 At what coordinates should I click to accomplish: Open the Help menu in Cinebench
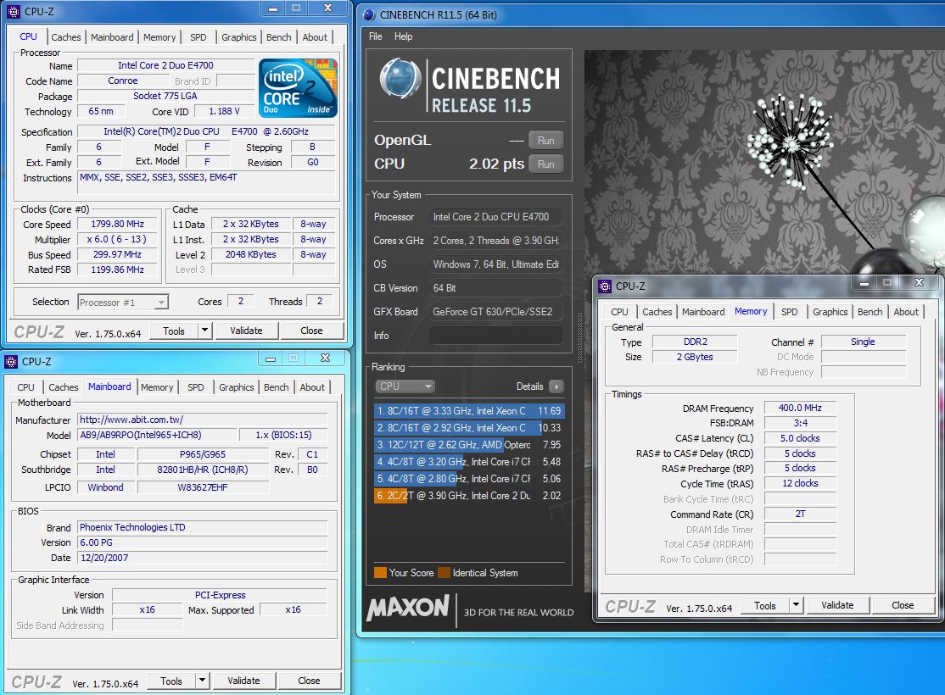403,36
